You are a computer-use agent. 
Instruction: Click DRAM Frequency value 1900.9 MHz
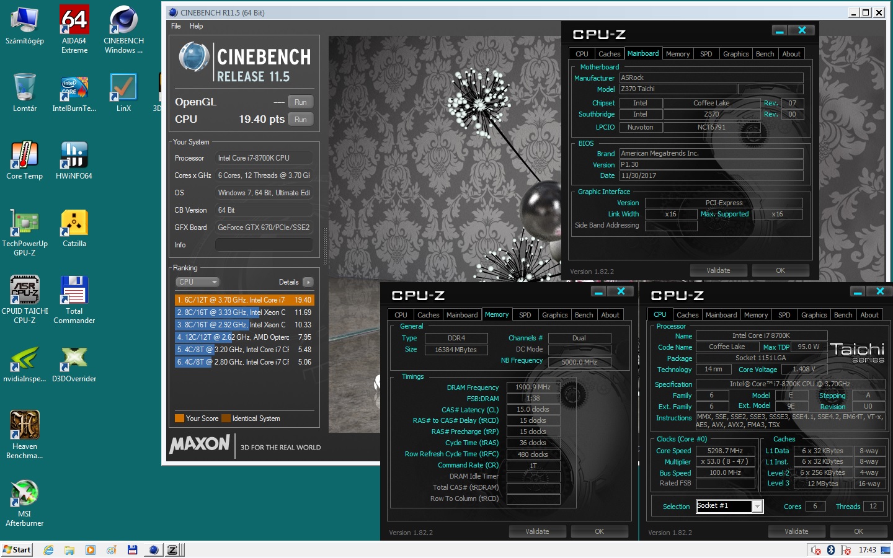tap(533, 387)
